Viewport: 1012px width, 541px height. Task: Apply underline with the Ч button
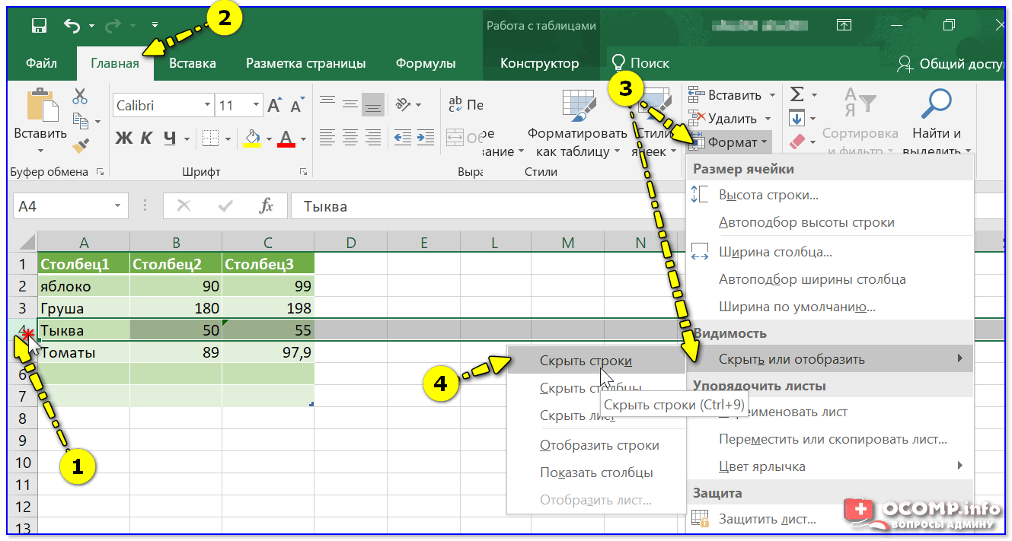pos(170,138)
